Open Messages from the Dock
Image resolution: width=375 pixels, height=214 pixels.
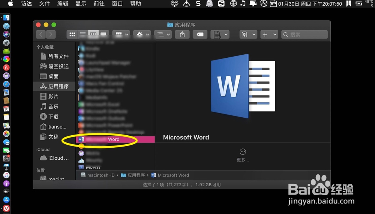coord(6,142)
